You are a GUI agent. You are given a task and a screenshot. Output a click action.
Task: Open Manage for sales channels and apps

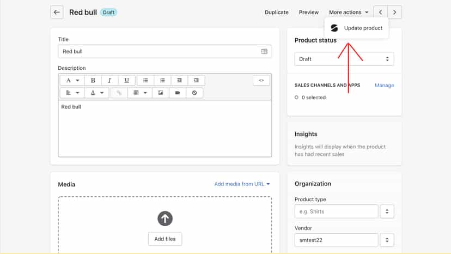pyautogui.click(x=384, y=85)
